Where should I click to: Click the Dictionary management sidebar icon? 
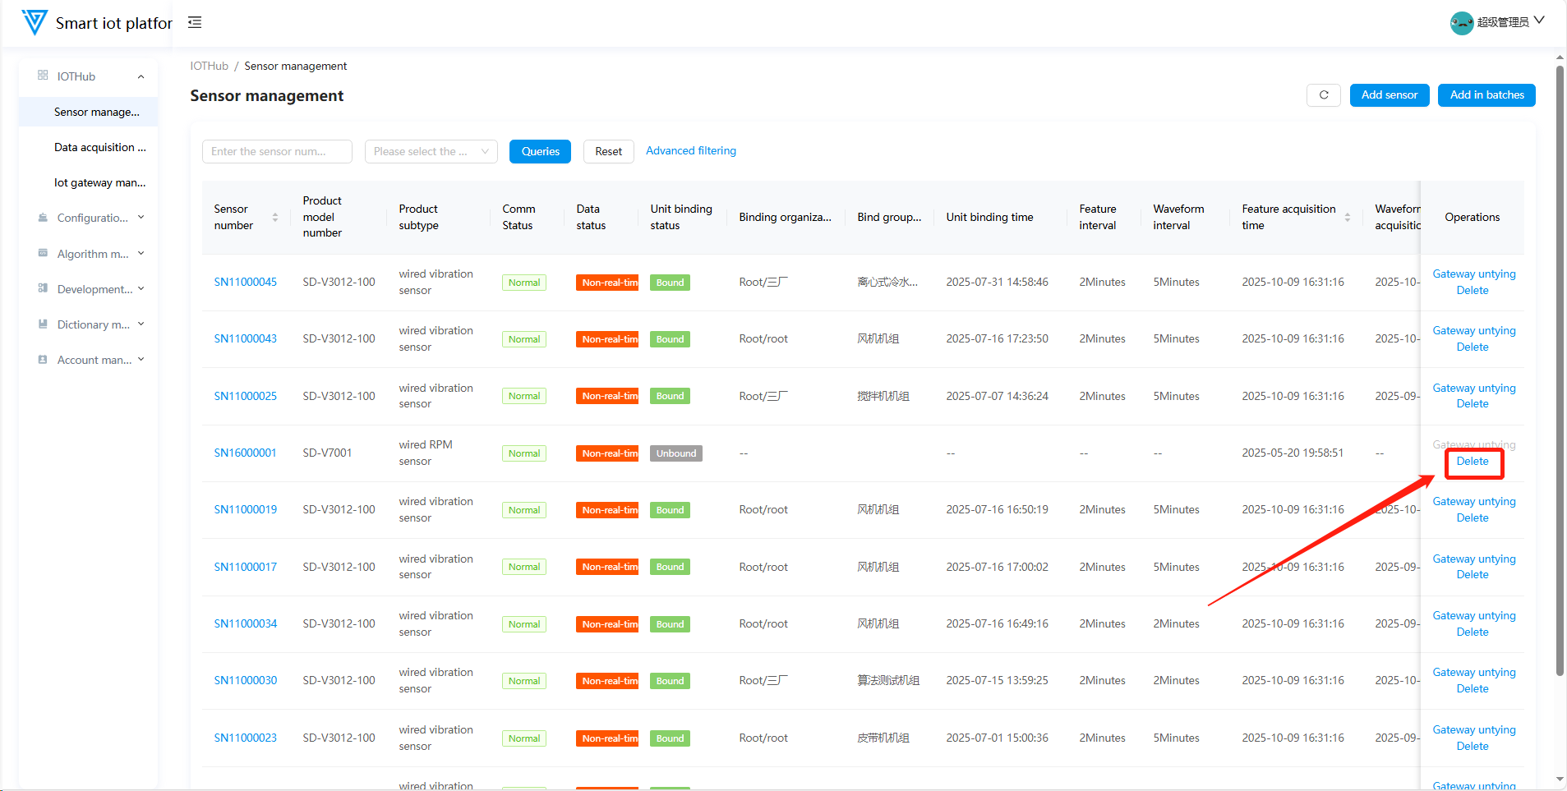[x=43, y=324]
